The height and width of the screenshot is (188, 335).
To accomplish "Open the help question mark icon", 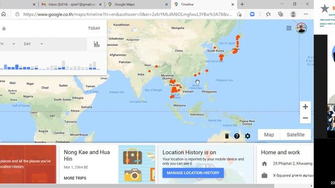I will click(x=237, y=136).
